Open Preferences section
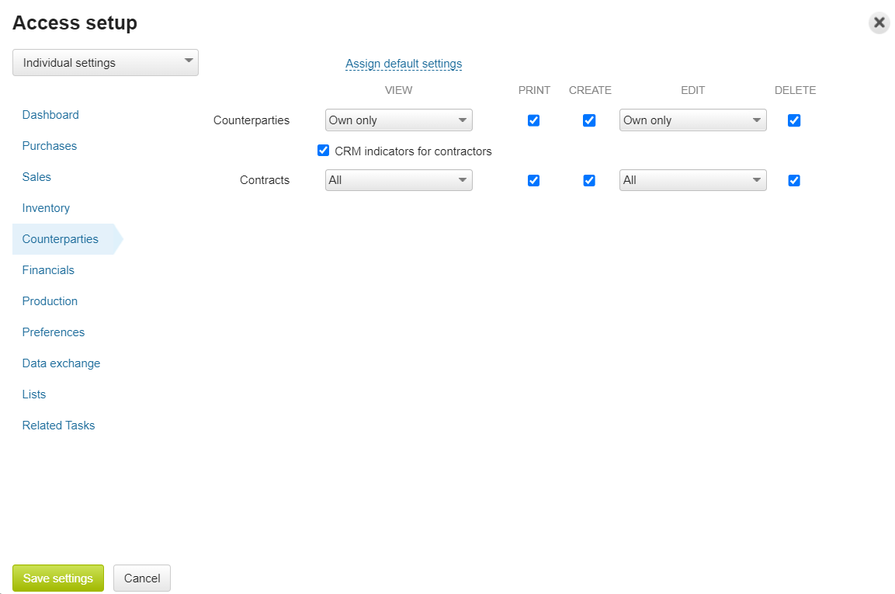 (53, 332)
